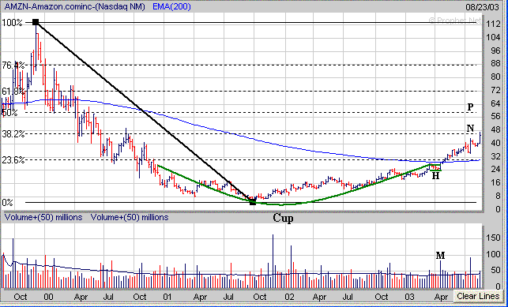Click the H handle annotation letter
The width and height of the screenshot is (508, 307).
point(436,176)
